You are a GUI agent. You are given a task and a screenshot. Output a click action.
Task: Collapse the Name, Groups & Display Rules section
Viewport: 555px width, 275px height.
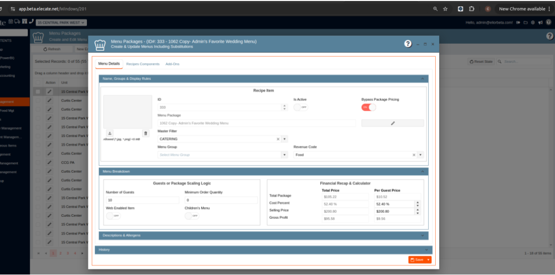coord(422,79)
